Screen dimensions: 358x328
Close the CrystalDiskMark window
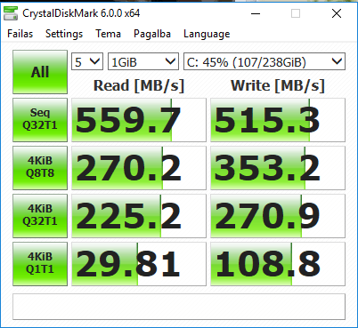(x=337, y=13)
